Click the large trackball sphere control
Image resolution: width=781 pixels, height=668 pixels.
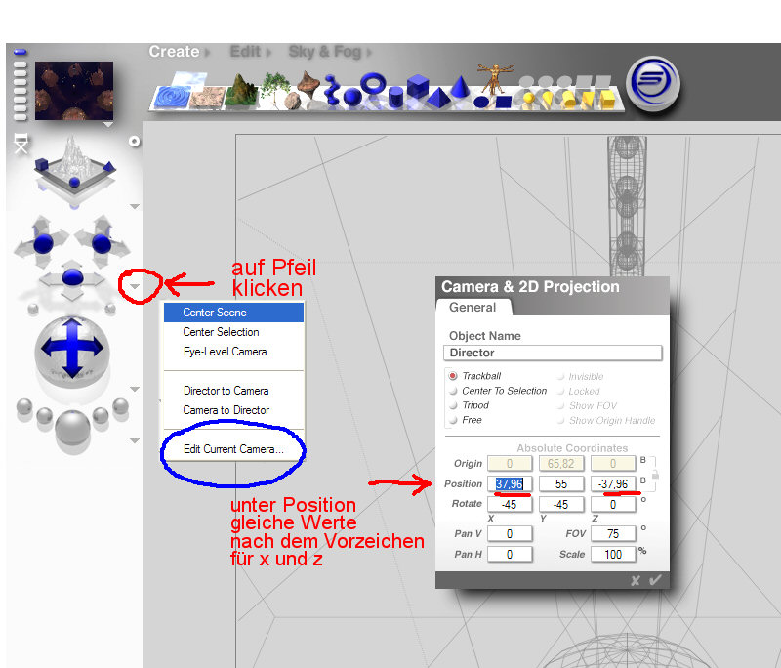click(x=72, y=351)
